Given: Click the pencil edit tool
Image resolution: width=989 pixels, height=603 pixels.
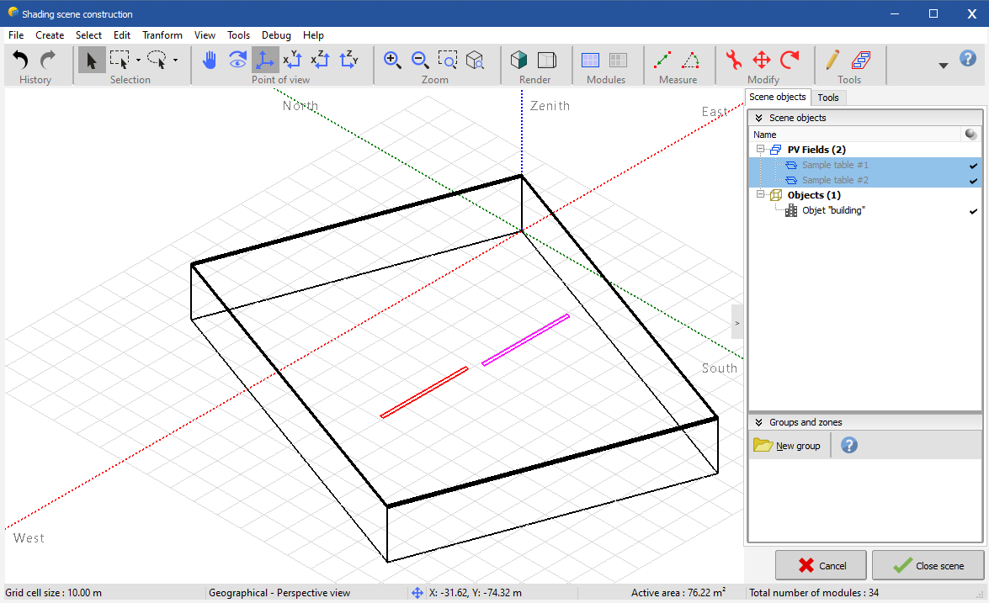Looking at the screenshot, I should [x=832, y=60].
